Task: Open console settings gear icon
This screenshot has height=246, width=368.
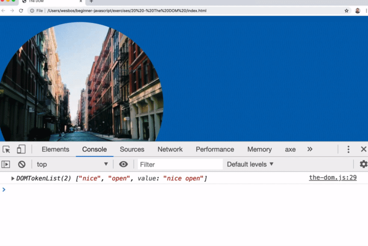Action: click(363, 164)
